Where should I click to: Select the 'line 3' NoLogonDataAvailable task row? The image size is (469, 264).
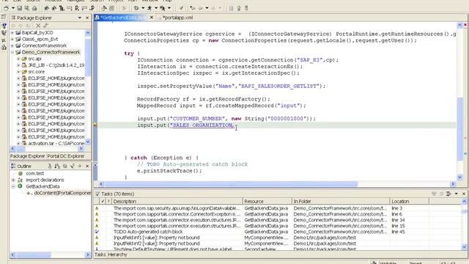click(277, 208)
